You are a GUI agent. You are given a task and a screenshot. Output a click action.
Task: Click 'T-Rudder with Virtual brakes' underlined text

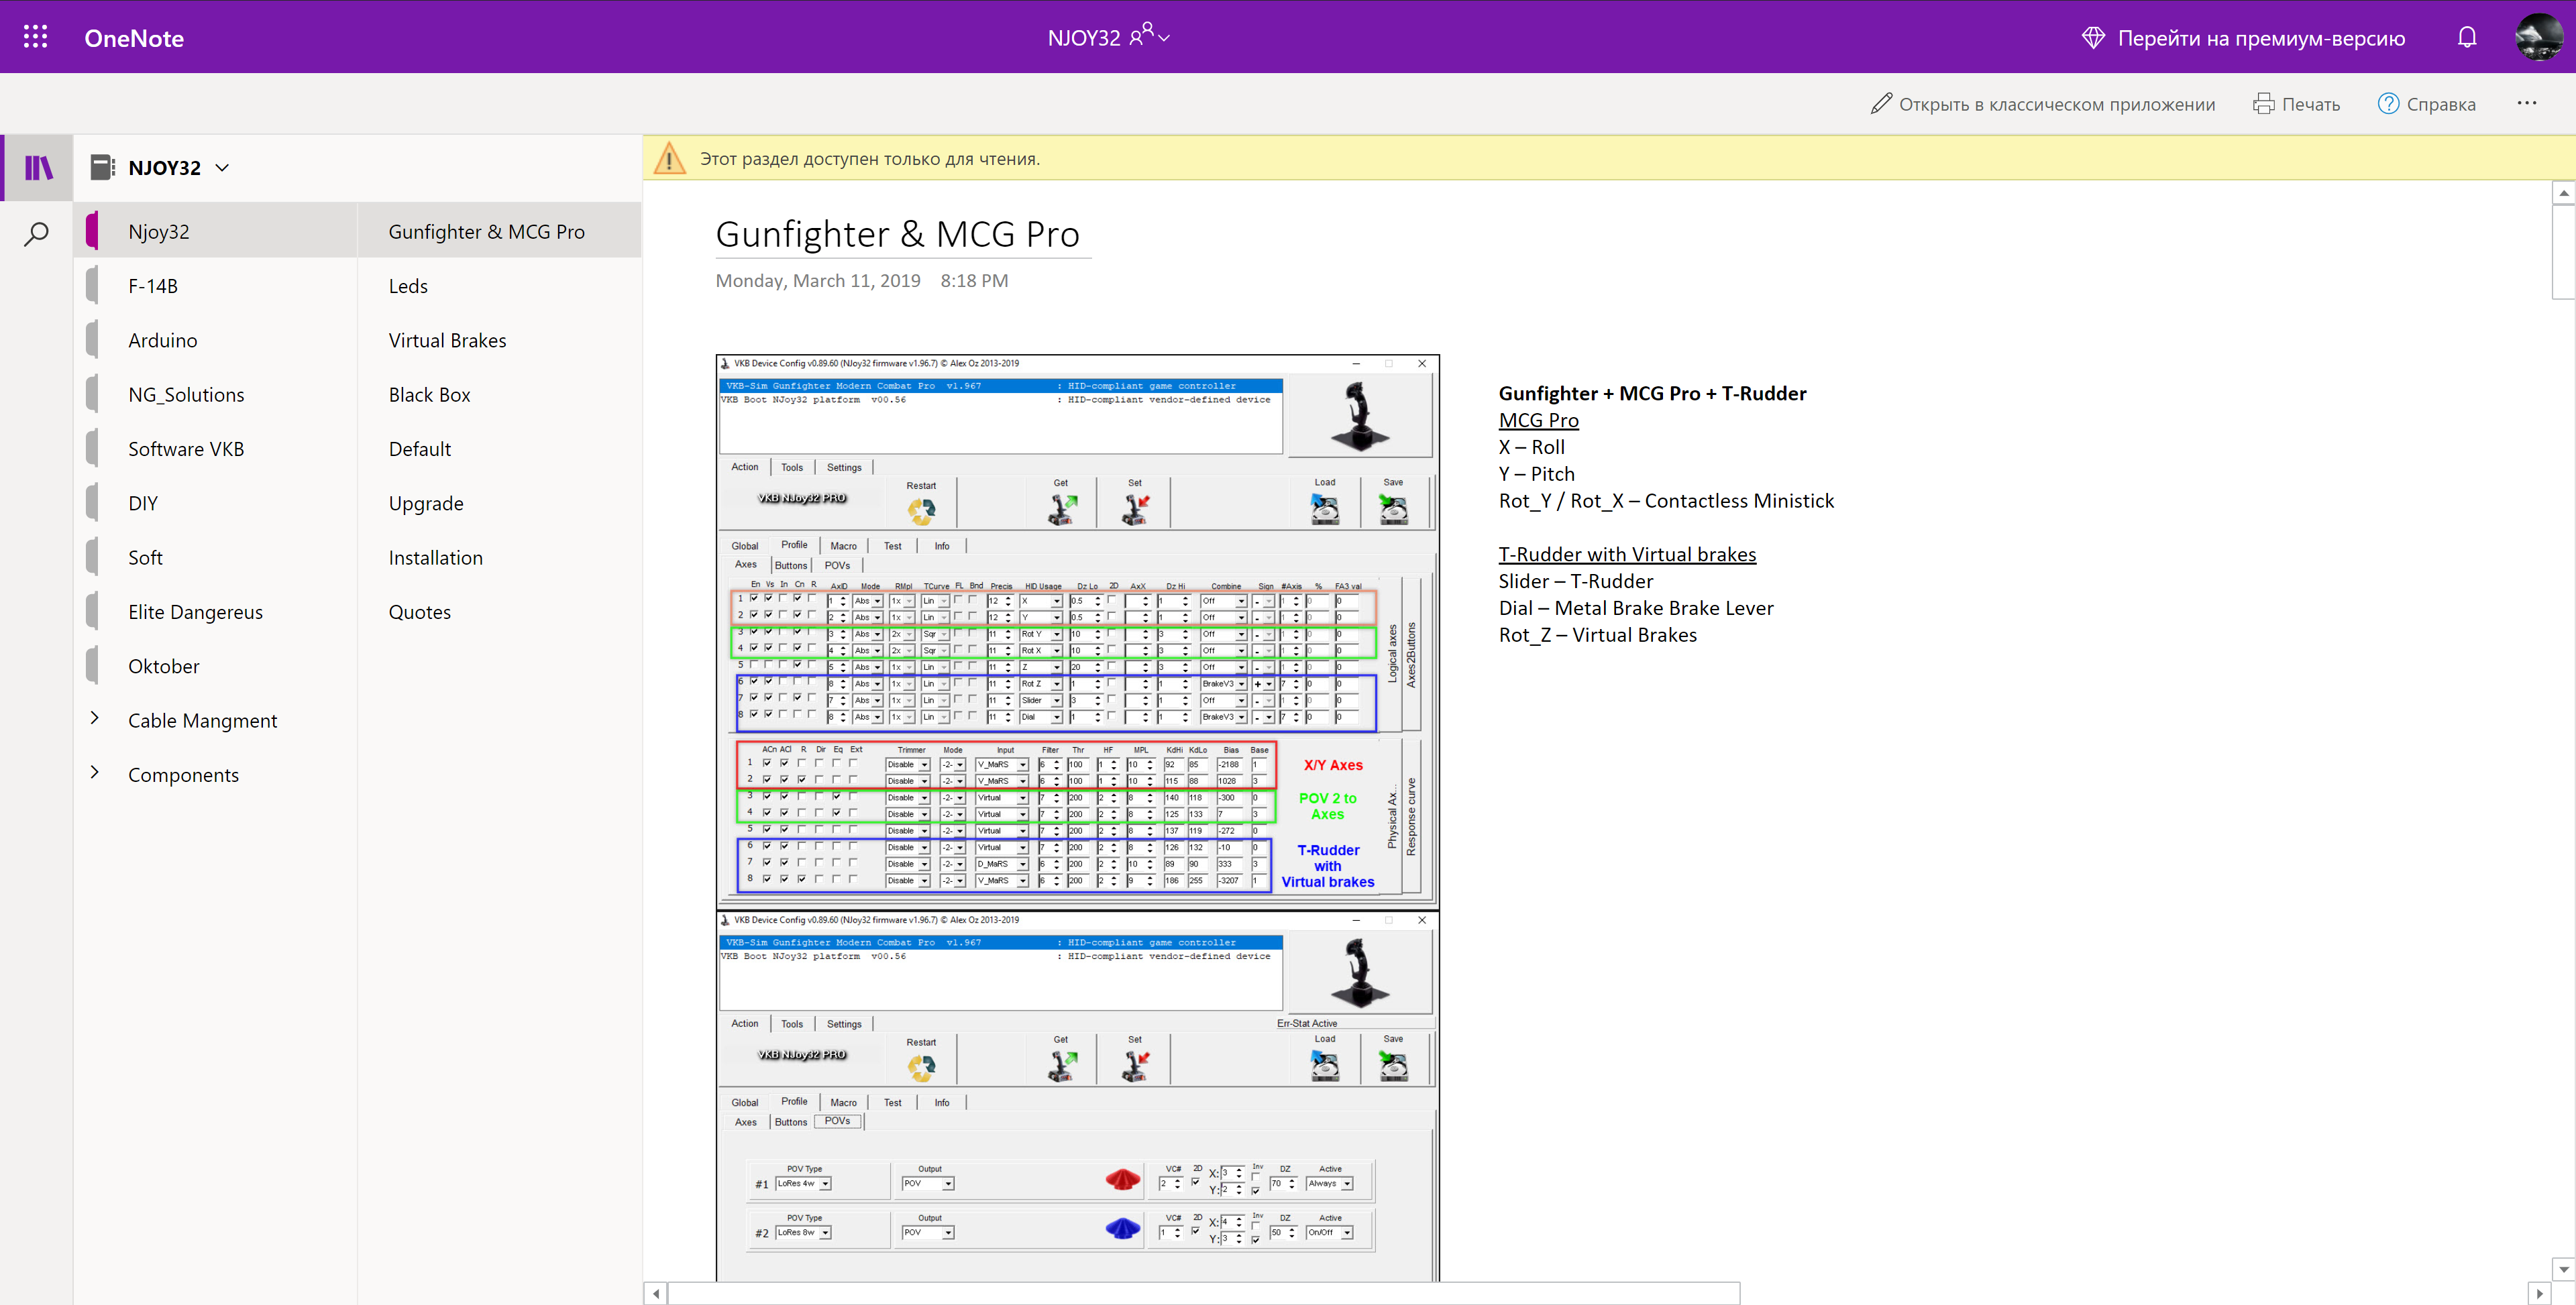click(x=1627, y=554)
